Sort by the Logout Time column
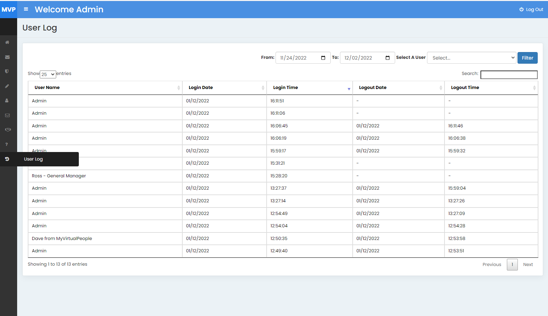The height and width of the screenshot is (316, 548). click(491, 88)
